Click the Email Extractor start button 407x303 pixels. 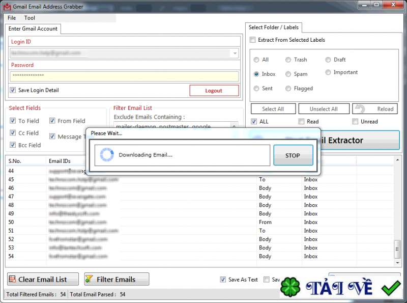pyautogui.click(x=361, y=140)
